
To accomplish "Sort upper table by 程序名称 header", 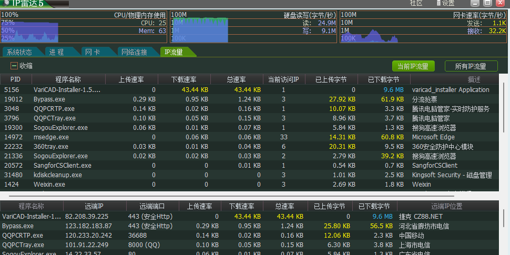I will pyautogui.click(x=68, y=79).
